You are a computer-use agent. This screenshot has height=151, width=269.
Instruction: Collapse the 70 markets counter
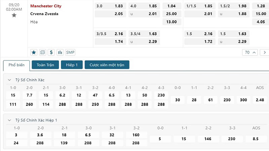click(250, 52)
